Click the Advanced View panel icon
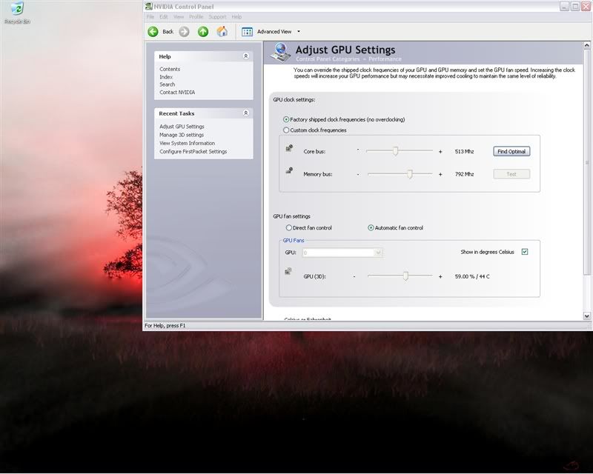Screen dimensions: 593x474 click(248, 32)
